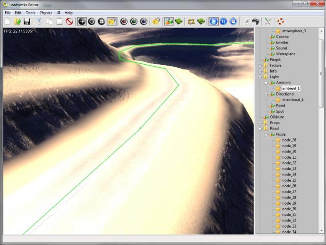326x245 pixels.
Task: Collapse the Light folder
Action: click(260, 77)
